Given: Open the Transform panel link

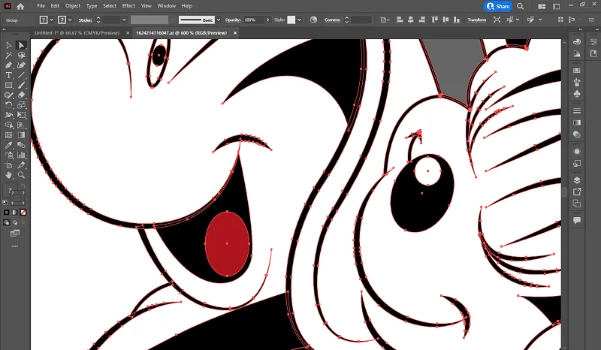Looking at the screenshot, I should tap(477, 20).
